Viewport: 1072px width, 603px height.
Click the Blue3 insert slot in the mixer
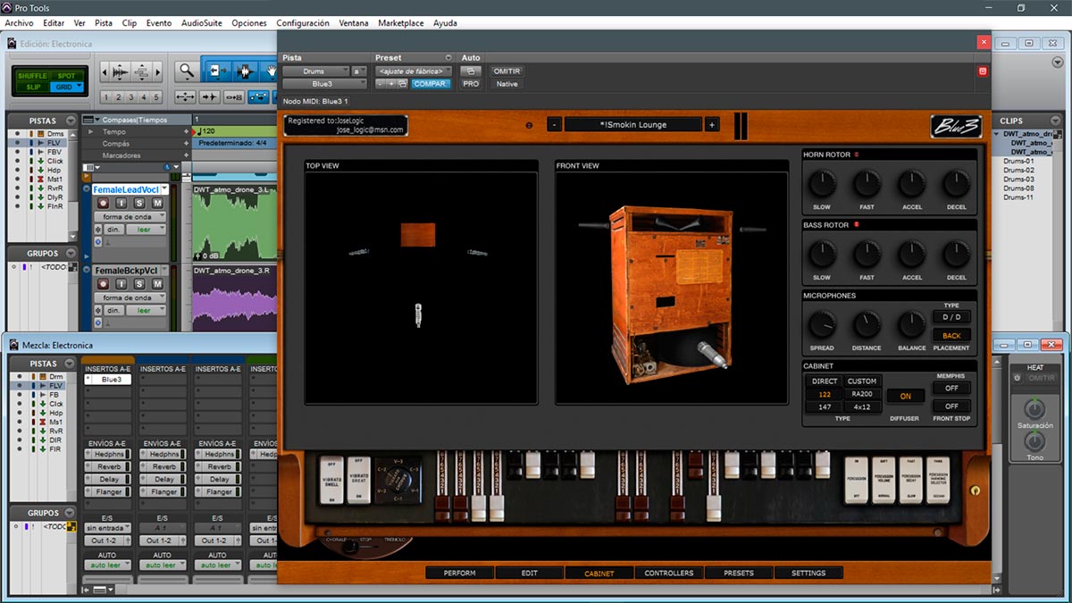click(108, 380)
